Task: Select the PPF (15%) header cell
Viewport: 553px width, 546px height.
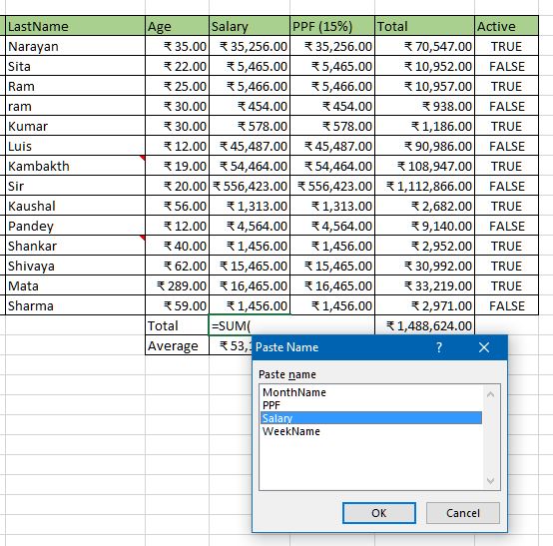Action: click(332, 26)
